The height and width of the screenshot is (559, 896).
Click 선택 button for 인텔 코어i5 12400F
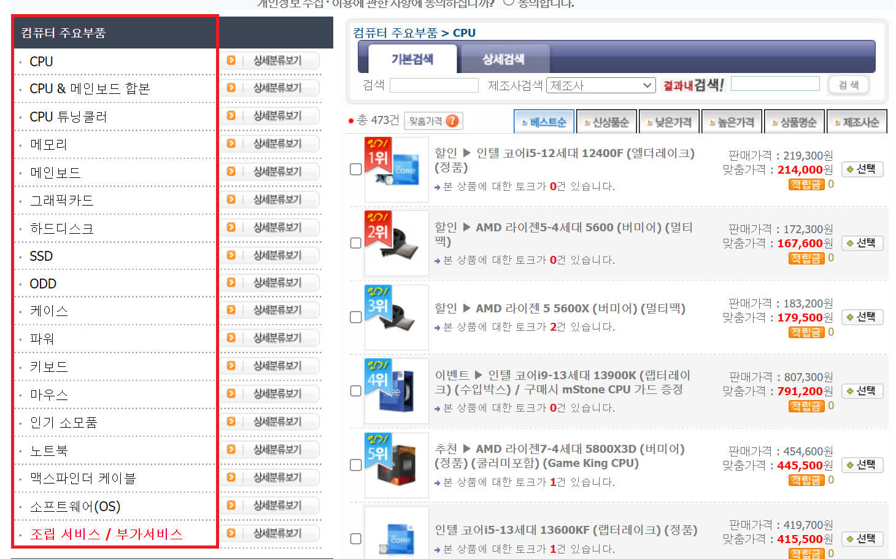862,169
